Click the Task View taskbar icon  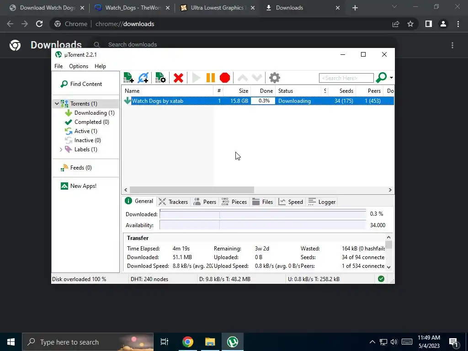(165, 342)
